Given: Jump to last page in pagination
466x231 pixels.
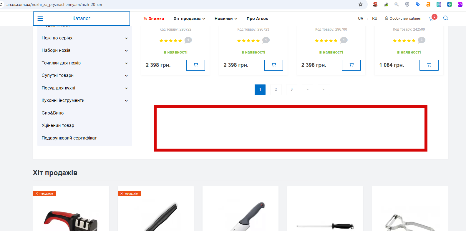Looking at the screenshot, I should tap(324, 89).
